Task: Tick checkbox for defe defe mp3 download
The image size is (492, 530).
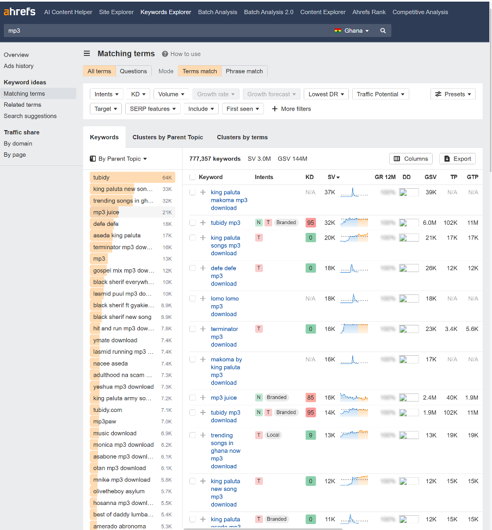Action: [192, 268]
